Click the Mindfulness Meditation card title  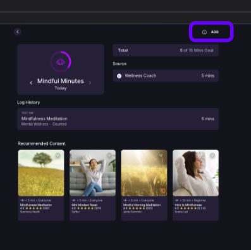pyautogui.click(x=36, y=205)
